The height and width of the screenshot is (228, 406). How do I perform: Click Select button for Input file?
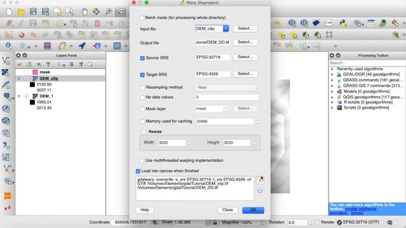click(245, 28)
